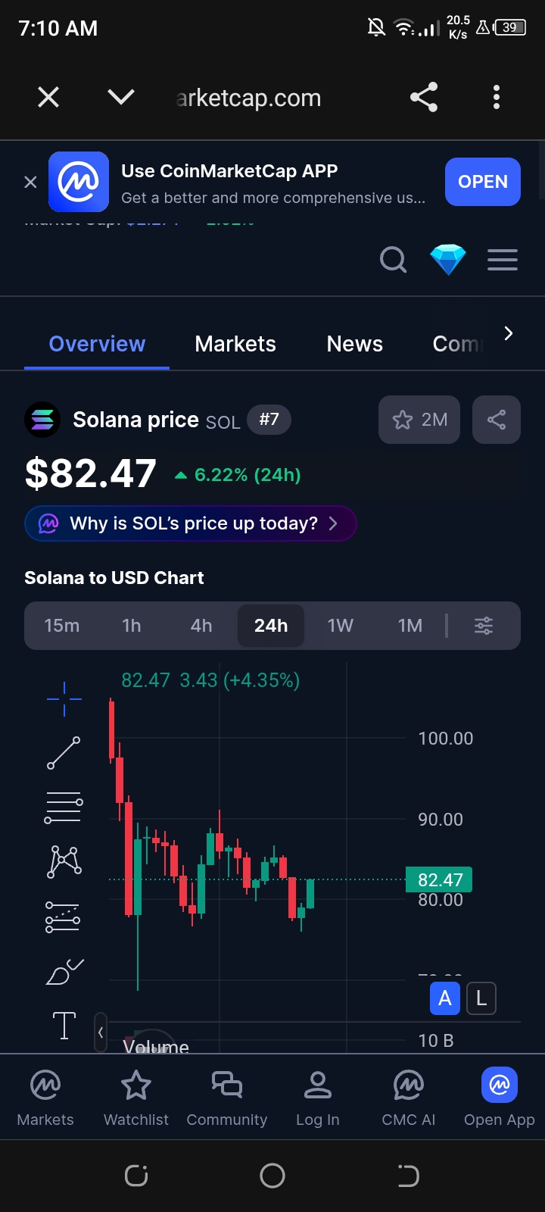Select the crosshair cursor chart tool

(x=64, y=698)
